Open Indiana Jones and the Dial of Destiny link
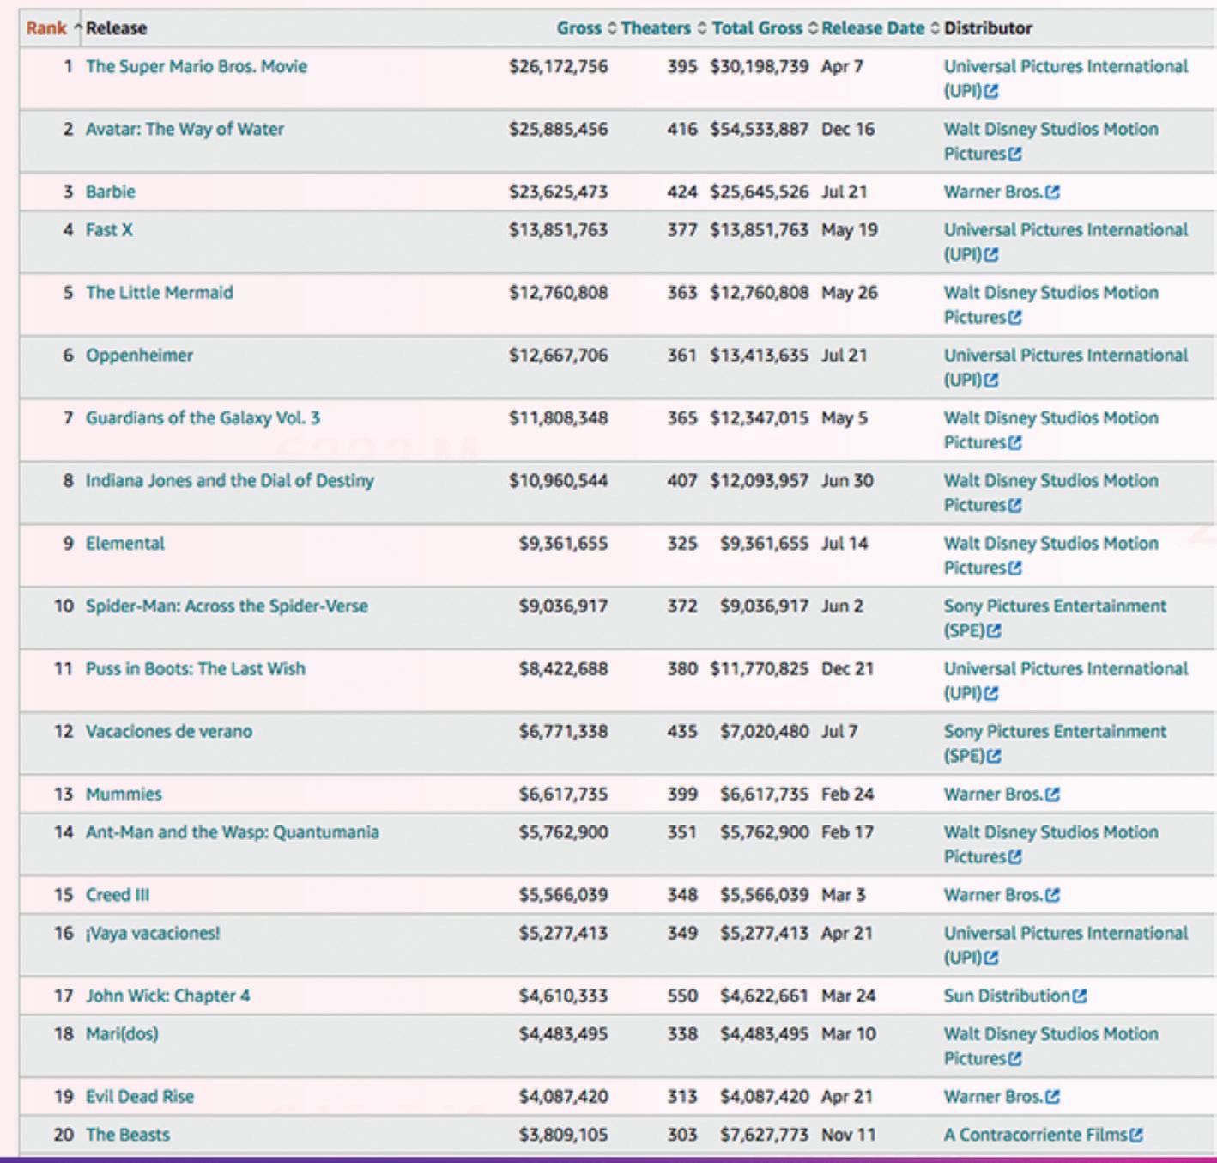Image resolution: width=1217 pixels, height=1163 pixels. (230, 480)
